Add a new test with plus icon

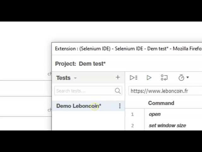click(118, 77)
